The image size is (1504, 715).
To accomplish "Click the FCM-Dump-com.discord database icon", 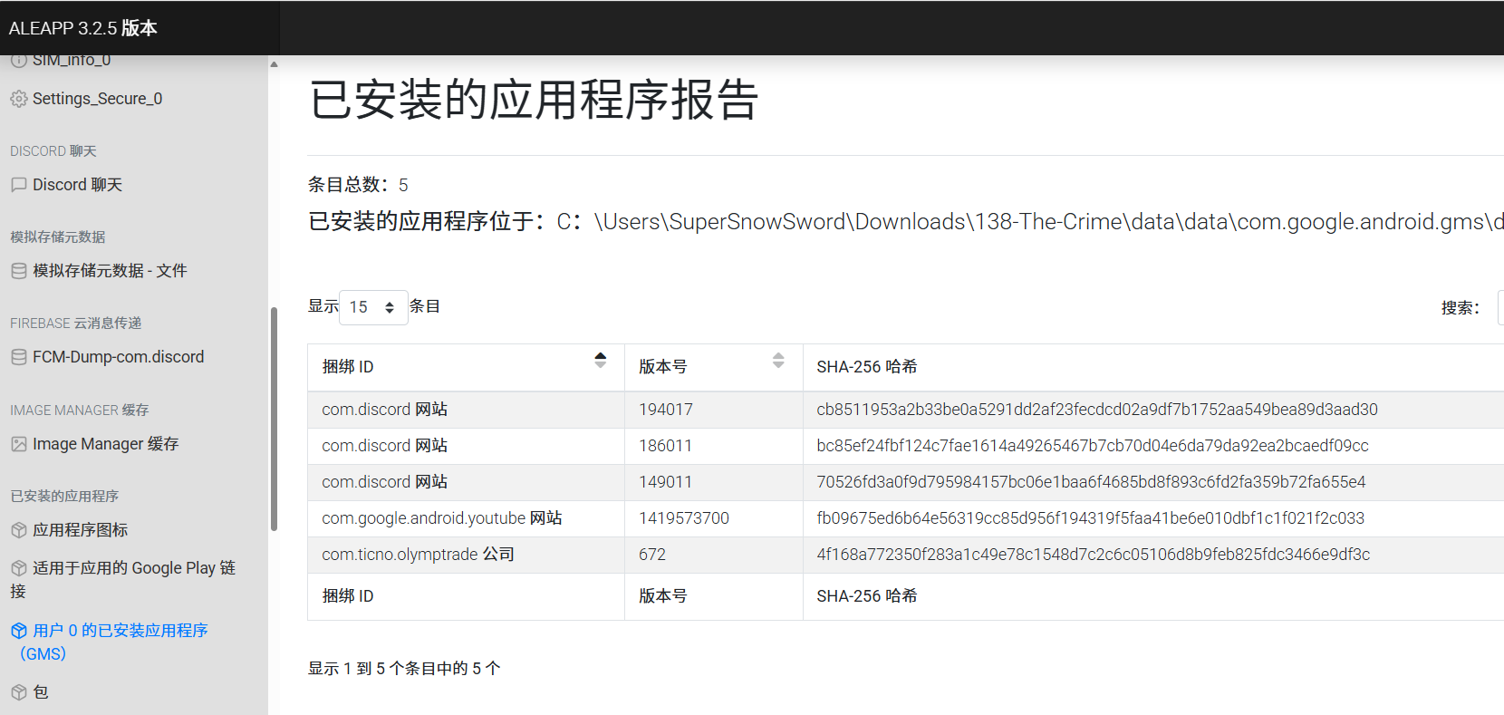I will tap(19, 357).
